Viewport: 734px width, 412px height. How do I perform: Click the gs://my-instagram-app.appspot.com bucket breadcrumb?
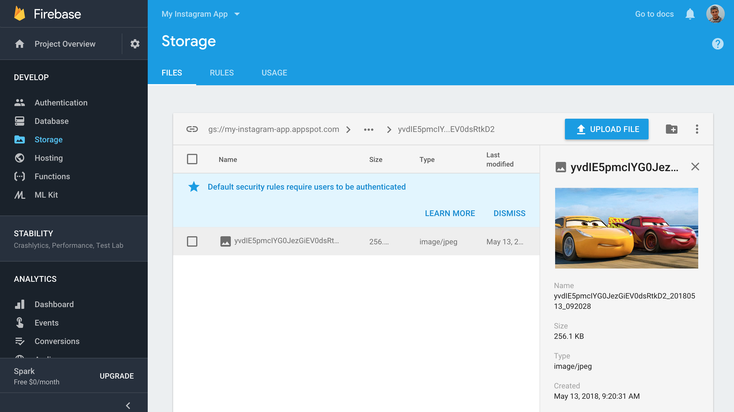(274, 129)
